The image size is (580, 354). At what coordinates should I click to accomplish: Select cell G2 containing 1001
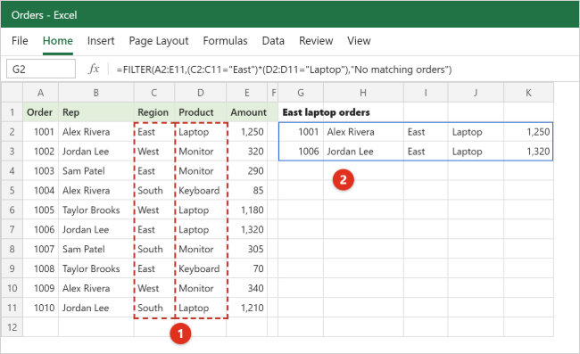click(301, 132)
